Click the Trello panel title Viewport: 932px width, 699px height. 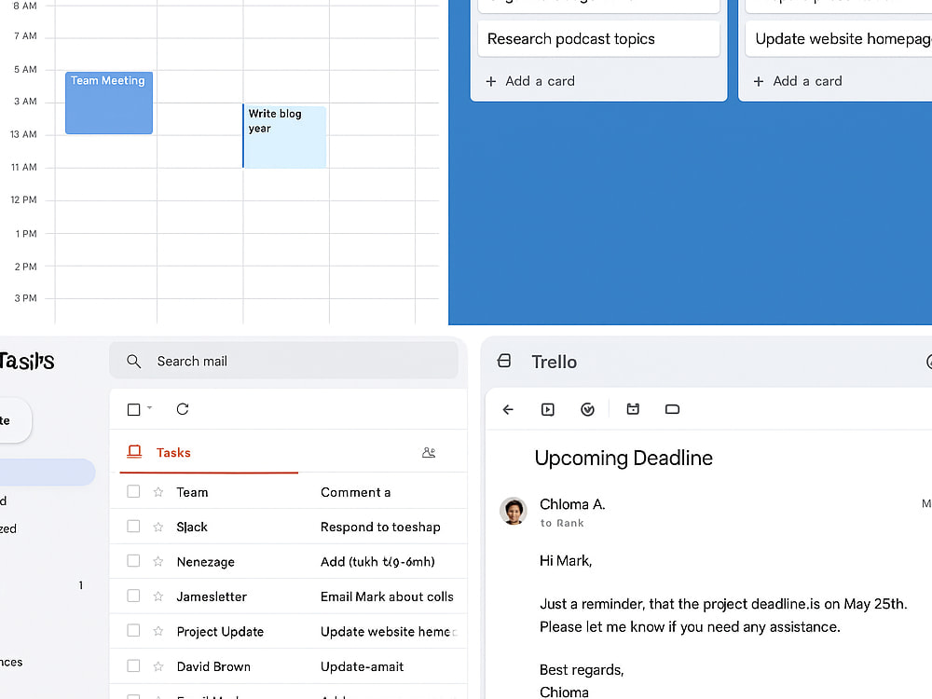554,362
